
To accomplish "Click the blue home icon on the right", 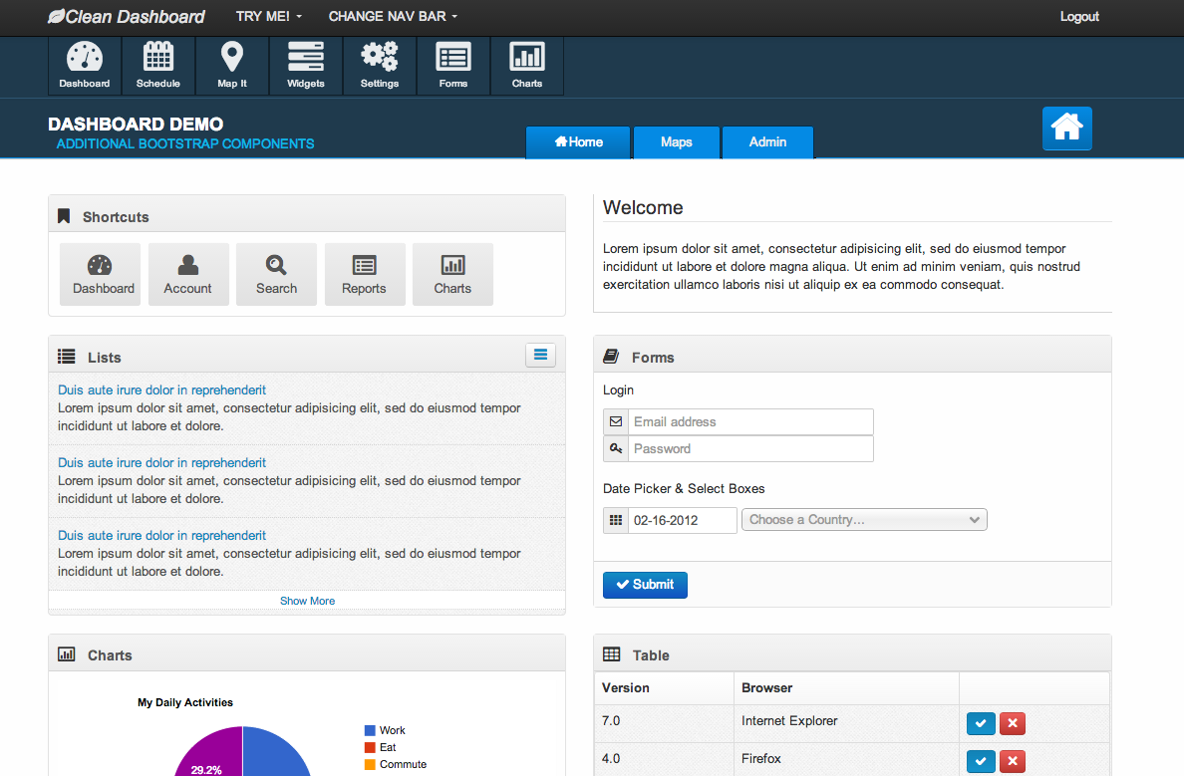I will tap(1066, 129).
